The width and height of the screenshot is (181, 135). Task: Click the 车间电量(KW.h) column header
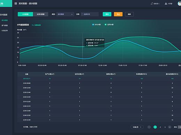click(142, 74)
